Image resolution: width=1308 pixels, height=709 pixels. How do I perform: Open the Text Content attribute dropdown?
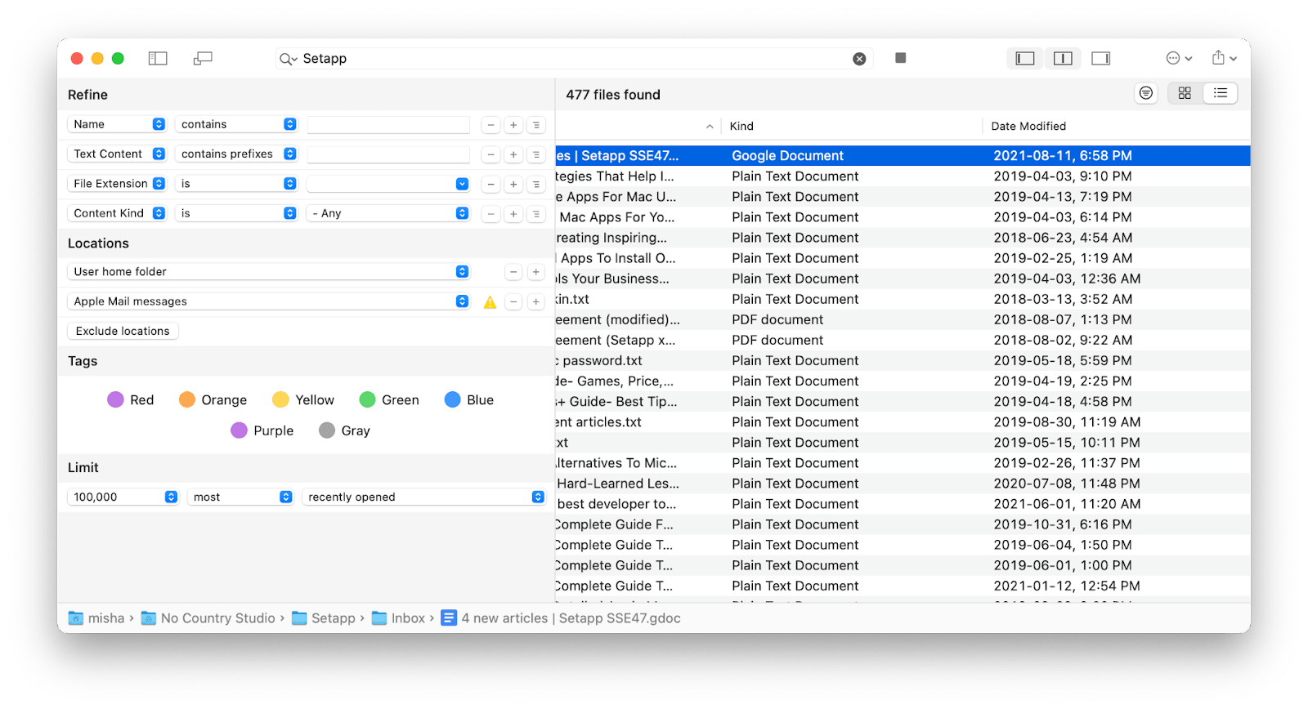117,154
